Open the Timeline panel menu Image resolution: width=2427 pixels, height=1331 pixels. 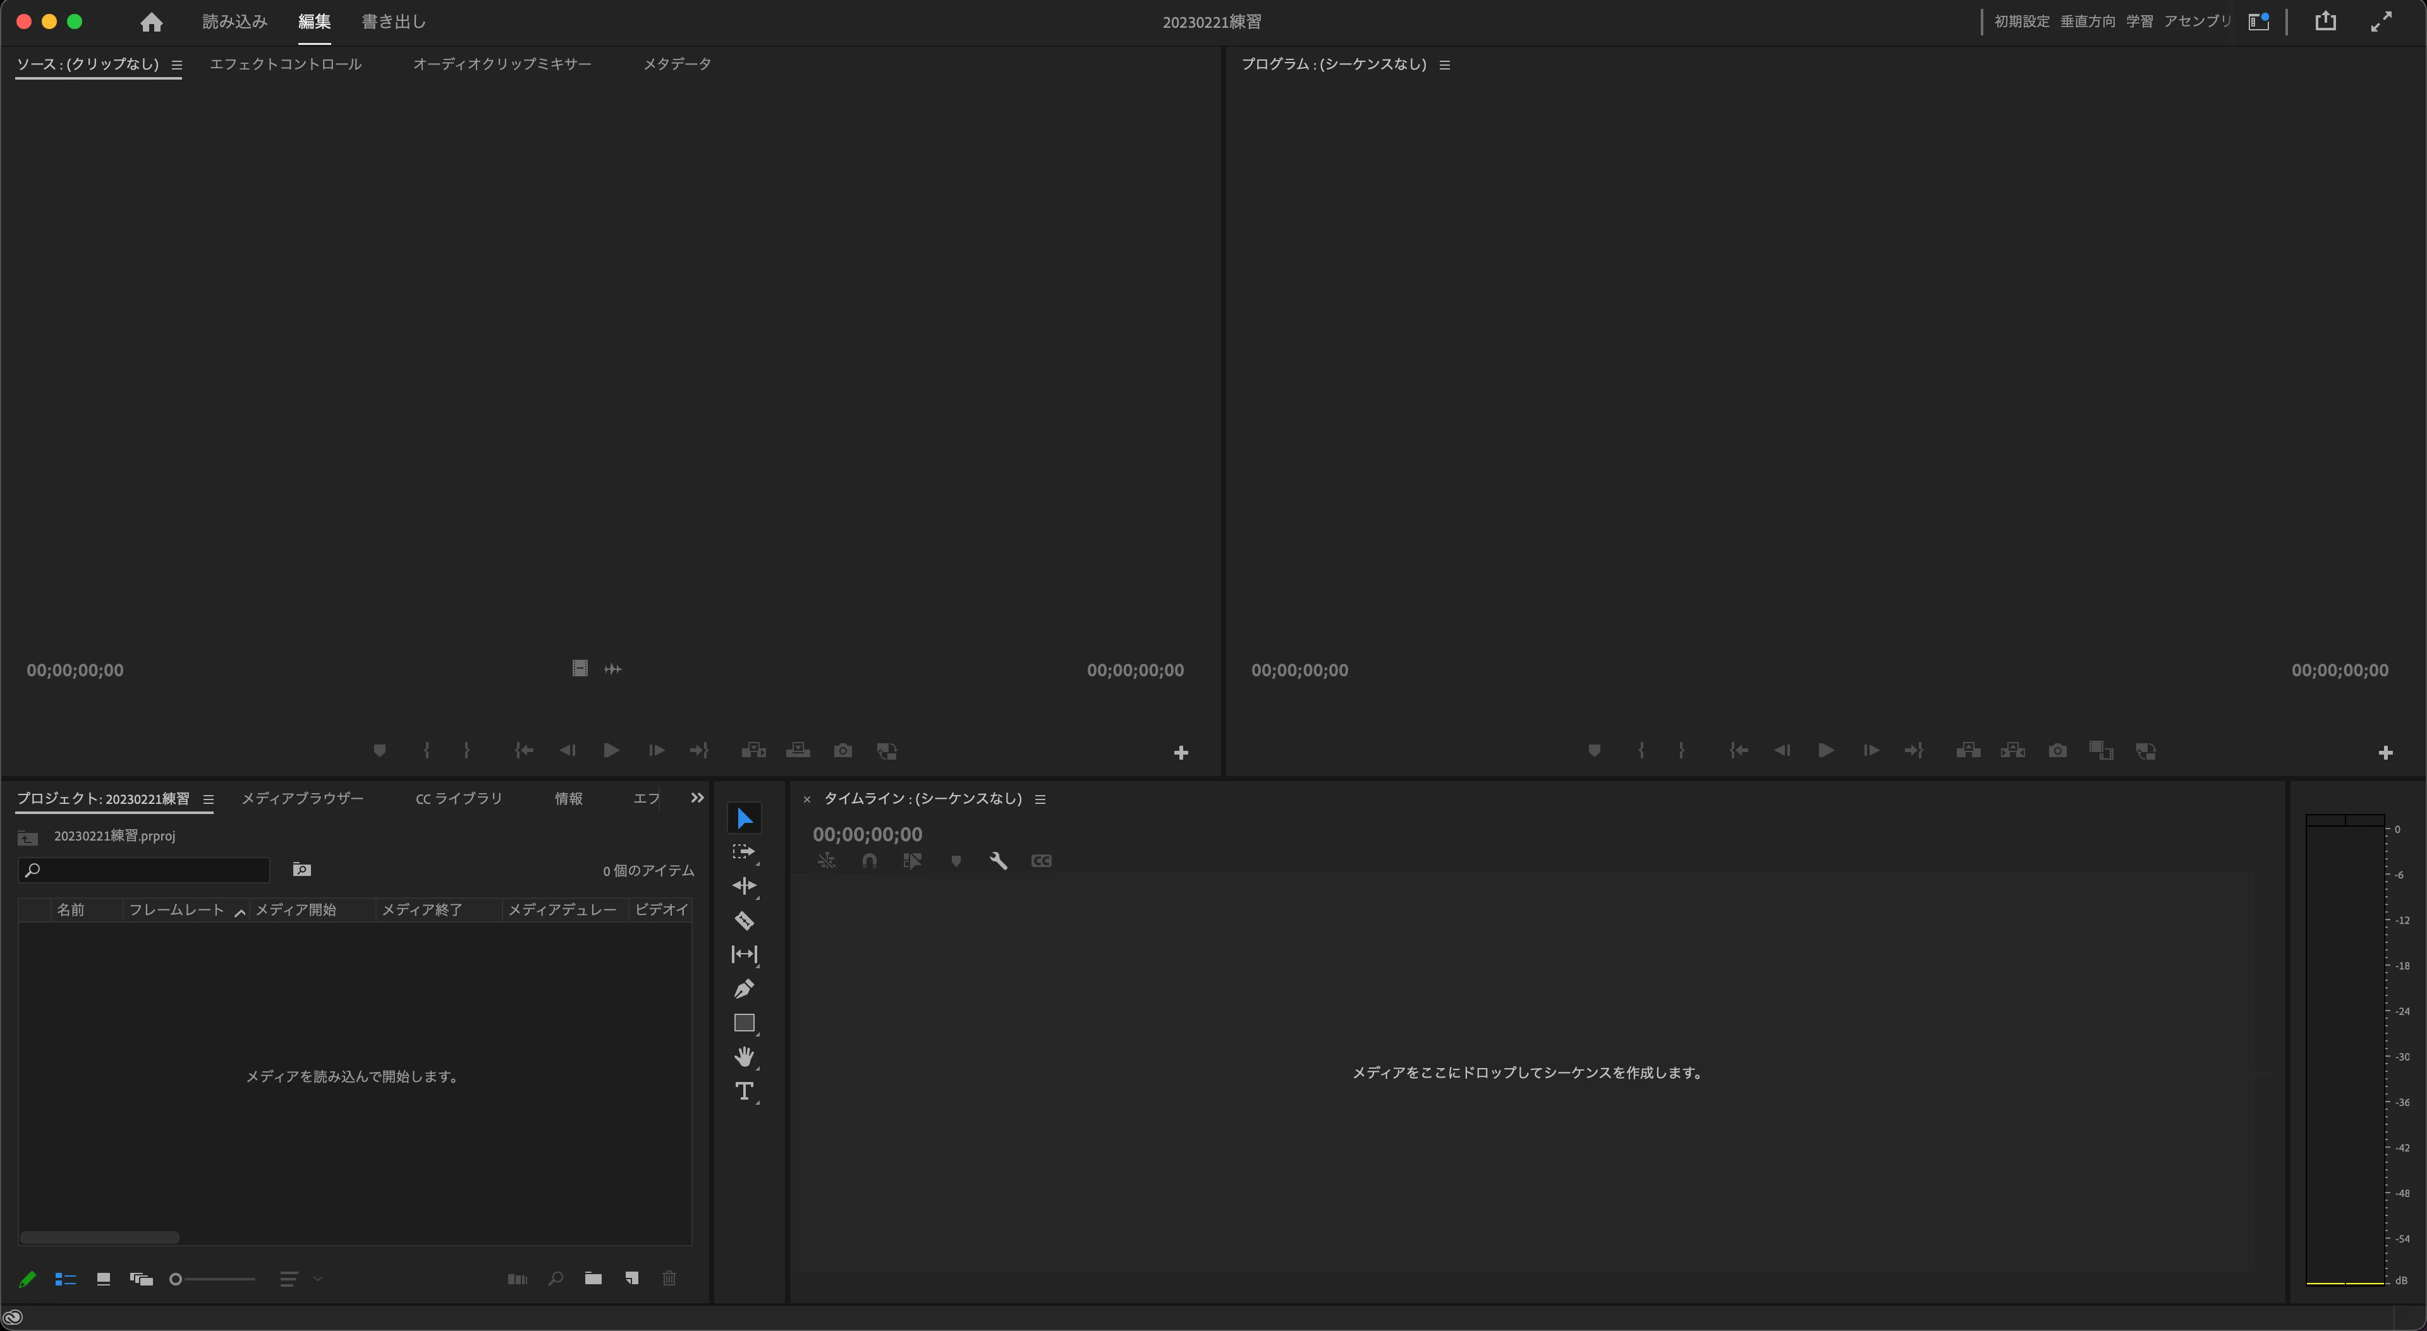(x=1040, y=799)
